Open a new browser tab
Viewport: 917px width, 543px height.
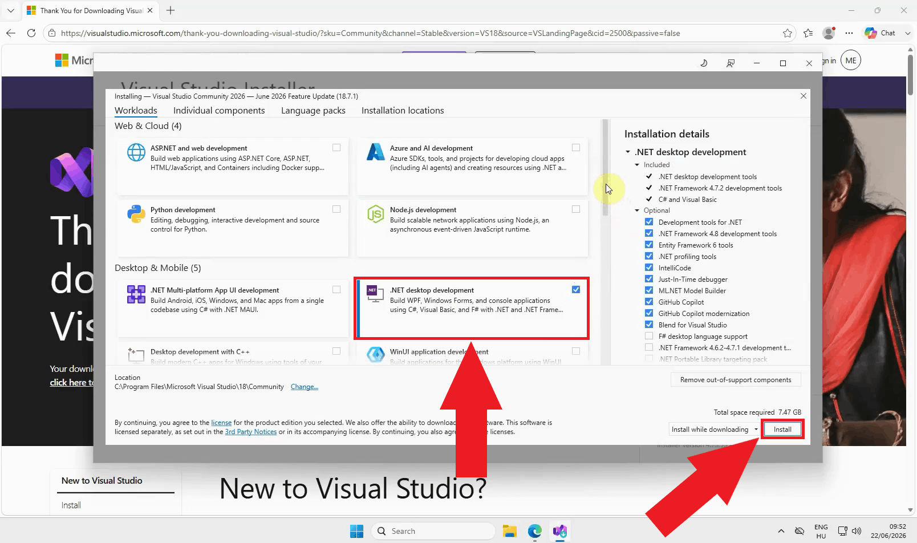171,10
